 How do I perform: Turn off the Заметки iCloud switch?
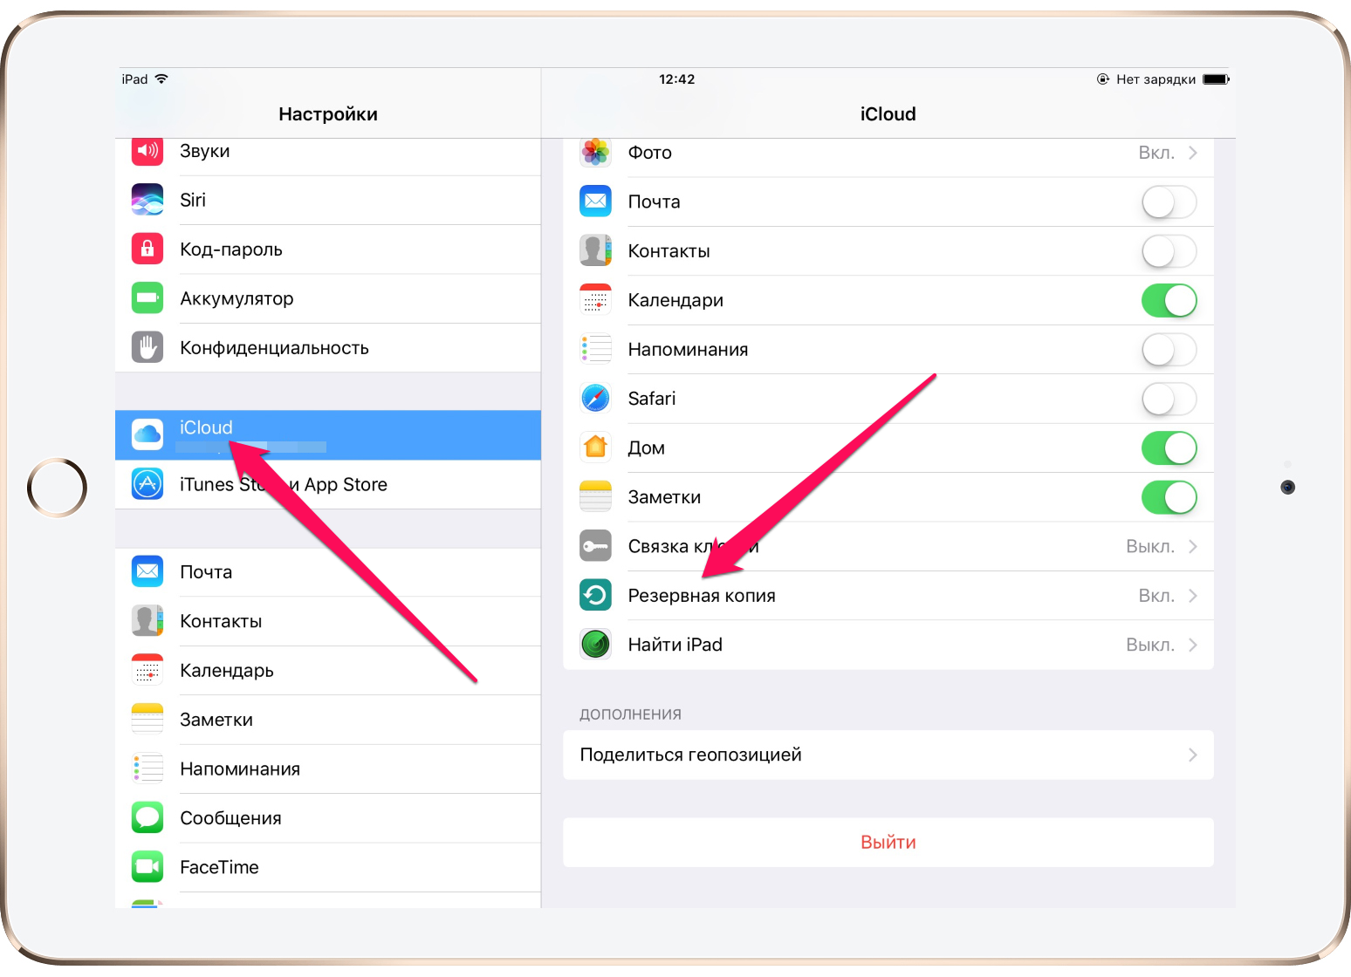tap(1169, 497)
